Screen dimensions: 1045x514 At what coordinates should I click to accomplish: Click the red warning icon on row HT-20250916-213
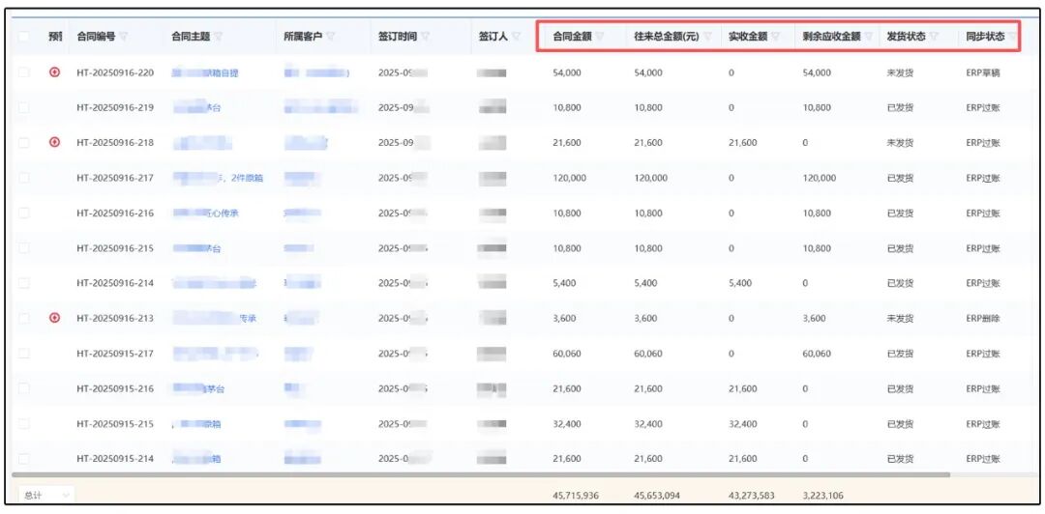(55, 318)
